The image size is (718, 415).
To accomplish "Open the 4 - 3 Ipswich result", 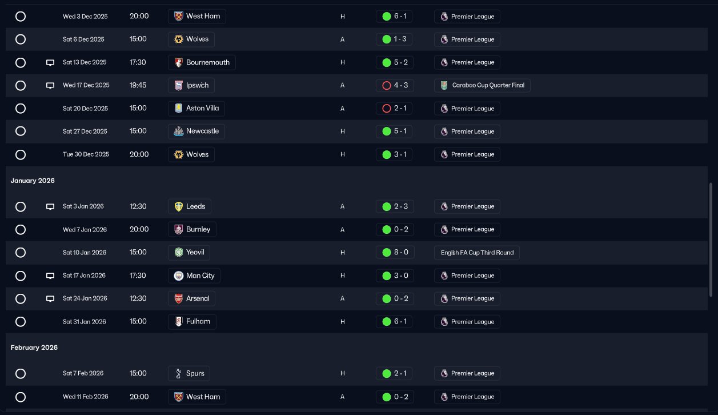I will click(394, 85).
